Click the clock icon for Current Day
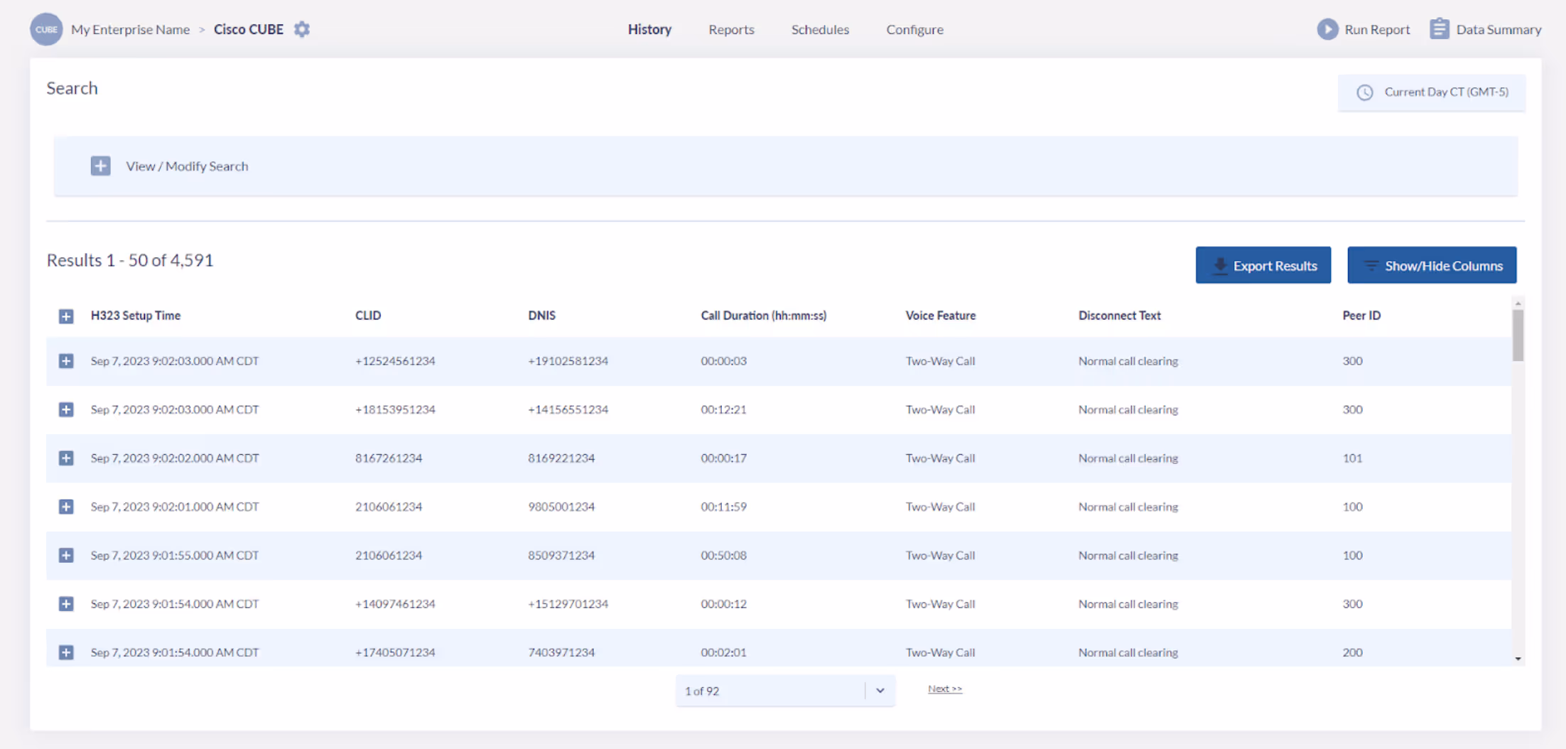Screen dimensions: 1566x749 (1364, 92)
